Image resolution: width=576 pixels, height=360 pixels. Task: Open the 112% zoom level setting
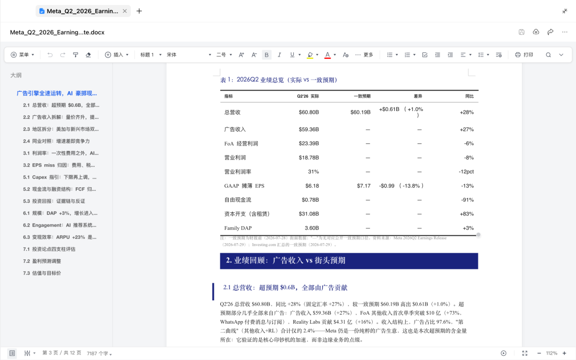(x=551, y=353)
